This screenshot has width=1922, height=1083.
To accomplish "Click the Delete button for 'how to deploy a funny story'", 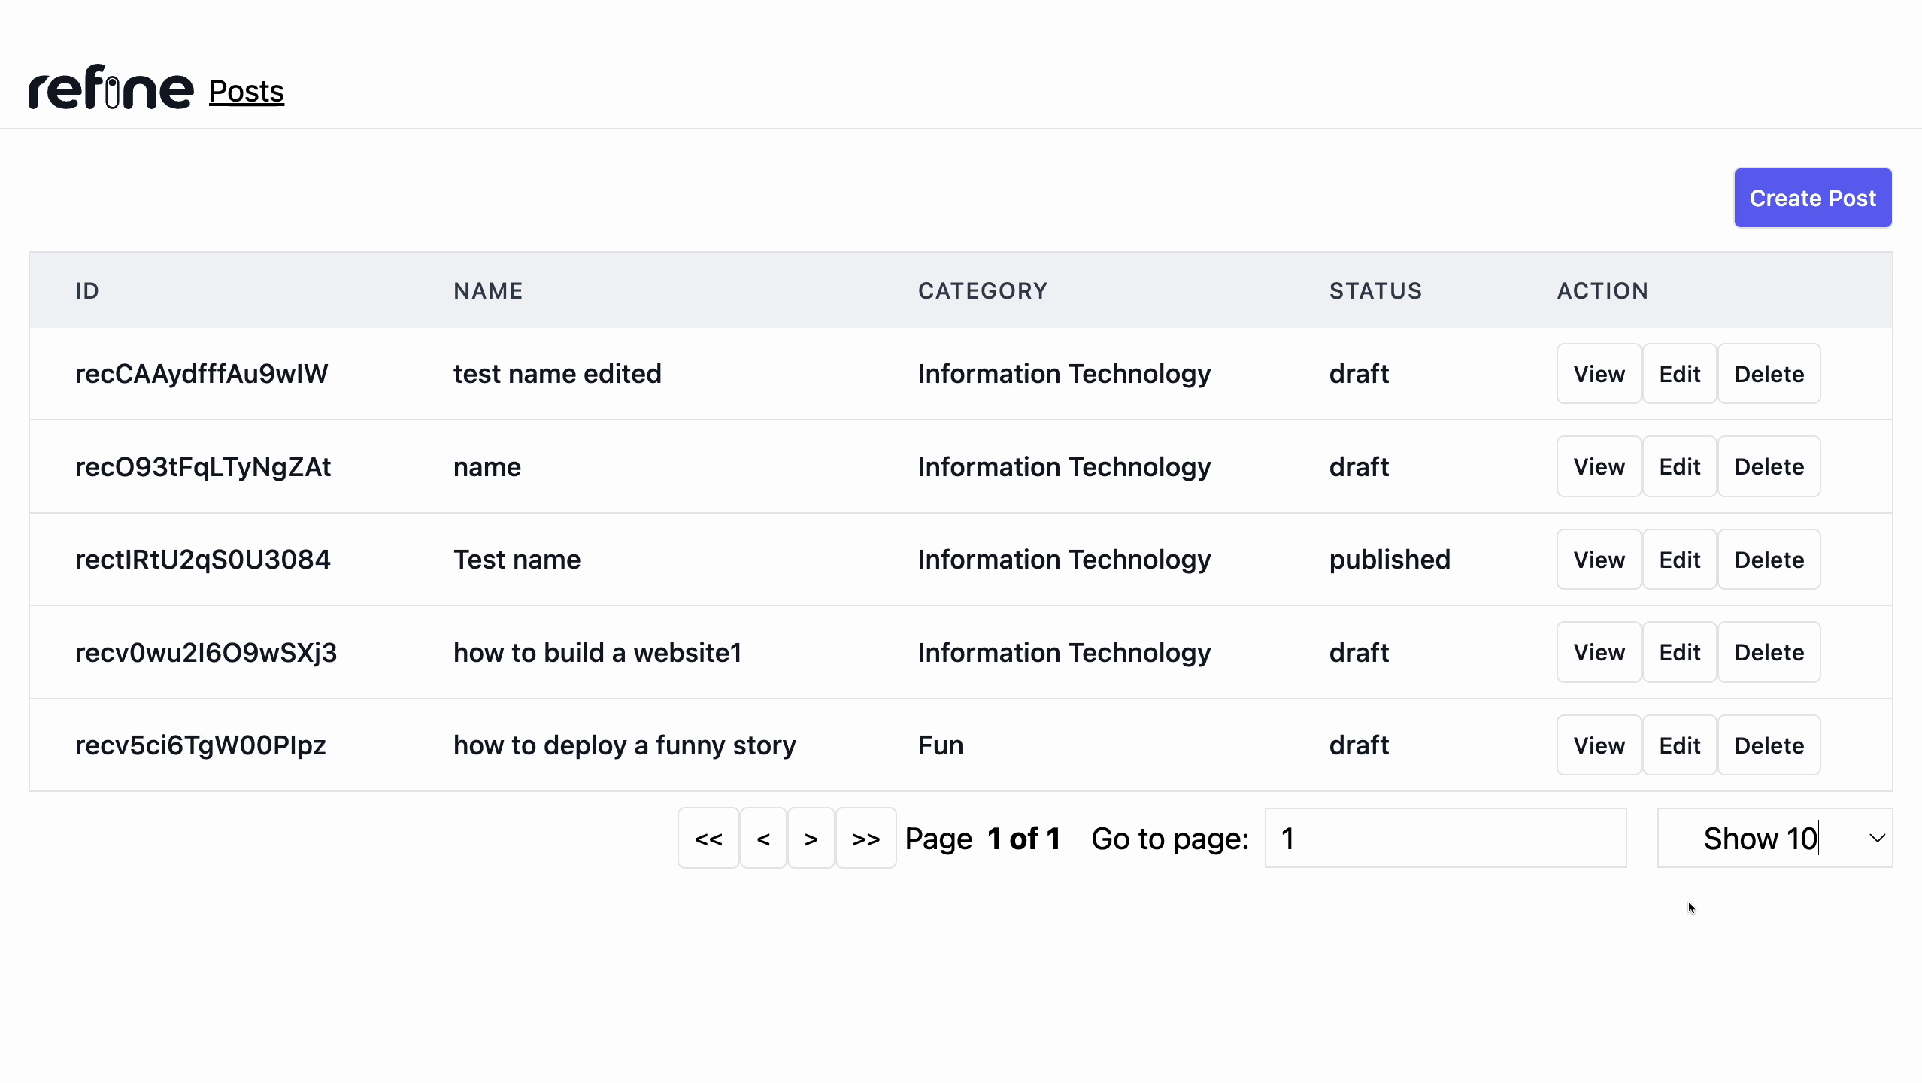I will coord(1769,745).
